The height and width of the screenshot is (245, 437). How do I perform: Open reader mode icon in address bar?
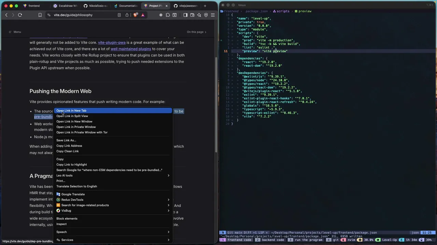point(119,15)
